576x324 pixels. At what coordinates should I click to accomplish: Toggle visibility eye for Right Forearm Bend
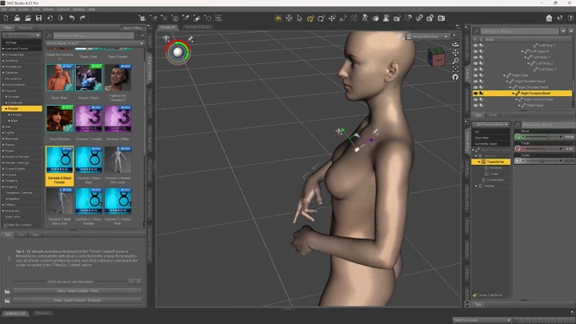click(x=475, y=94)
